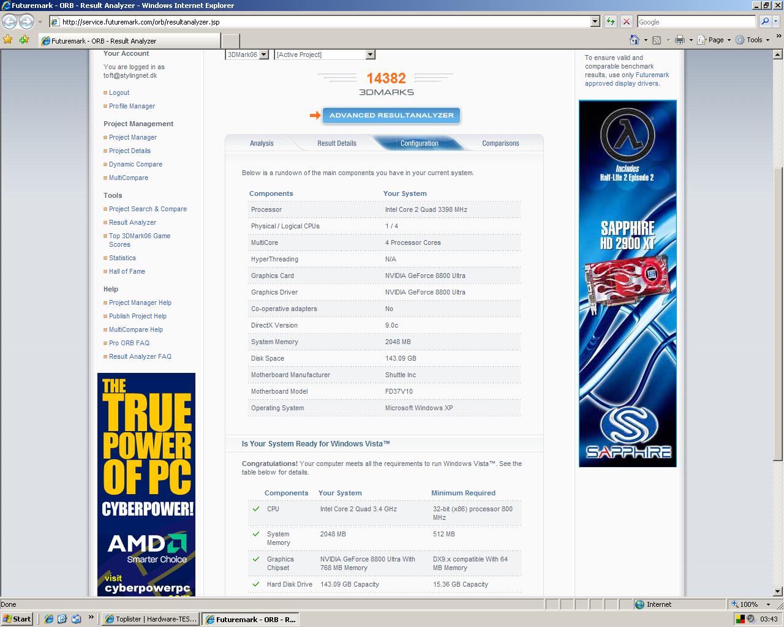Open Project Search & Compare link
784x627 pixels.
coord(148,209)
